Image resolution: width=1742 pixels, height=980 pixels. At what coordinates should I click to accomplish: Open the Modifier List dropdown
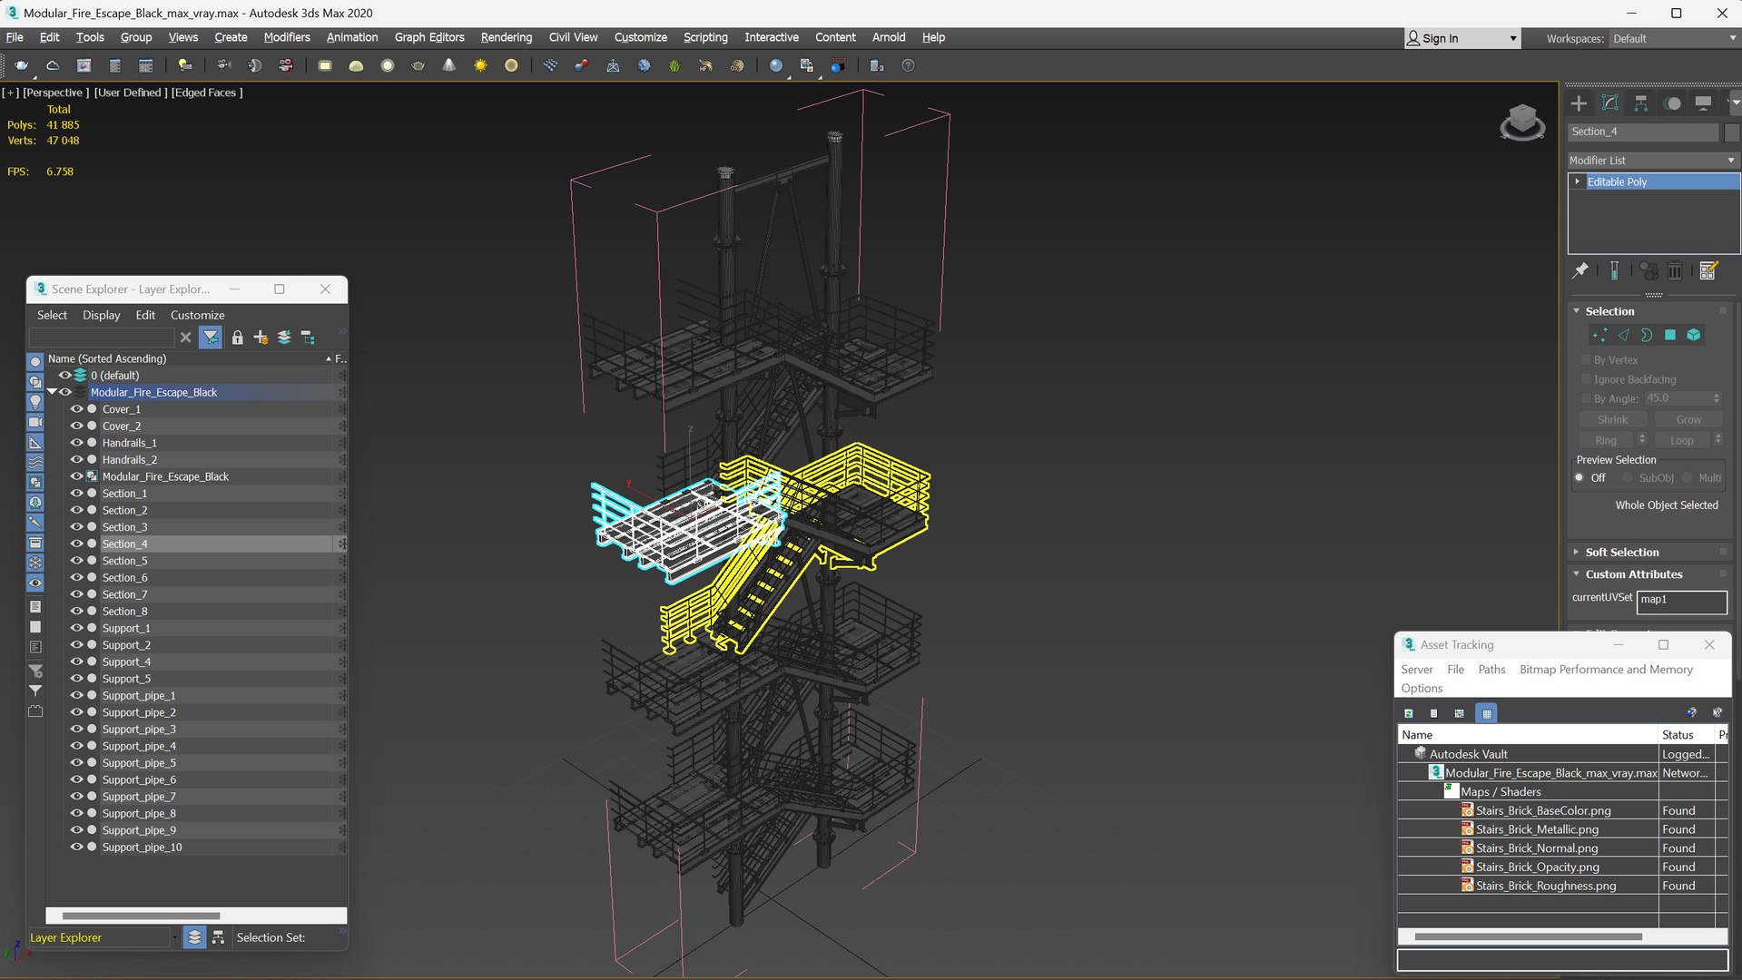(1652, 160)
